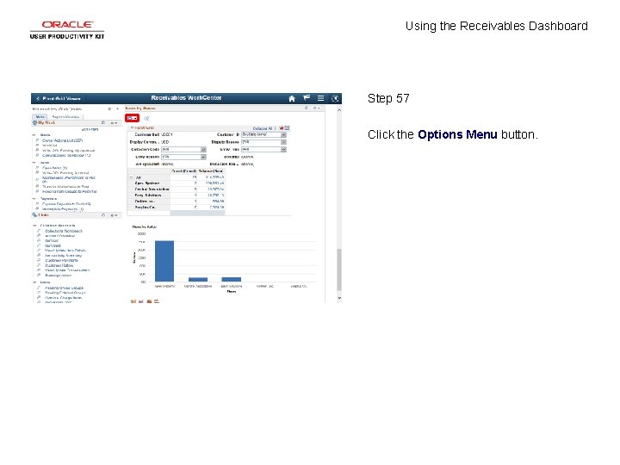
Task: Reload the WorkCenter left panel
Action: [x=109, y=108]
